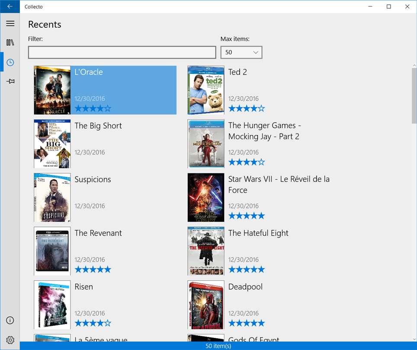This screenshot has width=417, height=350.
Task: Open the hamburger navigation menu
Action: [x=10, y=23]
